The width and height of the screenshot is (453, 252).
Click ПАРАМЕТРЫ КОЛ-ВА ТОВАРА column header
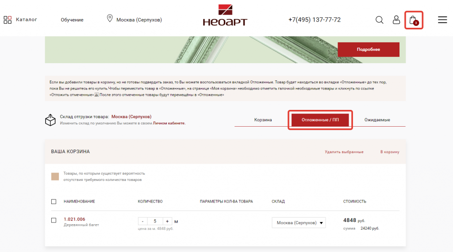point(226,201)
